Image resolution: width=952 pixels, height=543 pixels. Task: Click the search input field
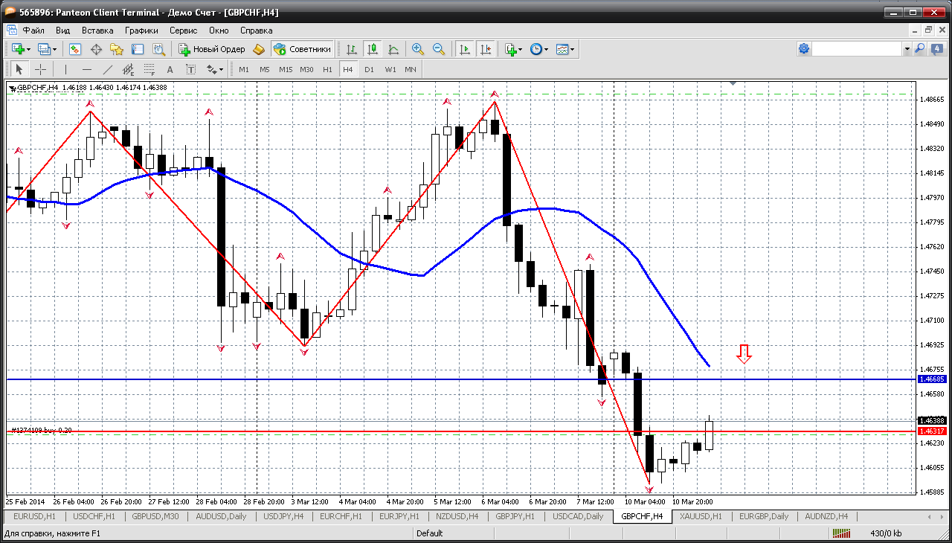(856, 49)
